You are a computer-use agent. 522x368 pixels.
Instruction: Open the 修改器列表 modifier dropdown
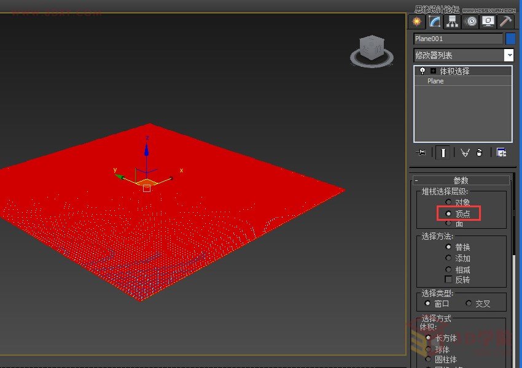510,55
